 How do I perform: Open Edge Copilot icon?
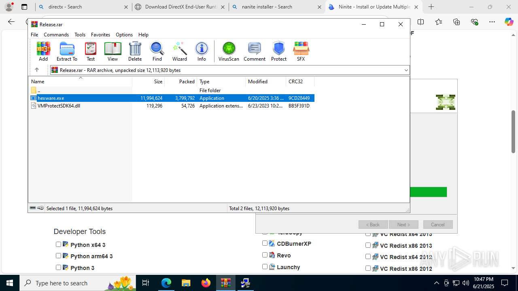coord(509,22)
